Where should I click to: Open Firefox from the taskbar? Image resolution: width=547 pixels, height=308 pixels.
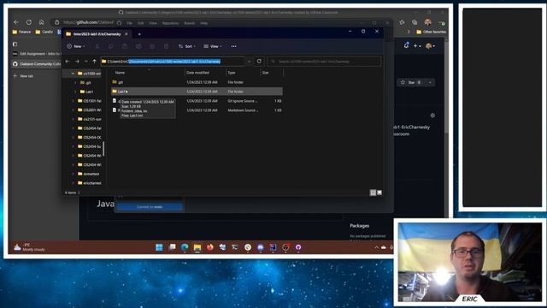click(x=209, y=247)
